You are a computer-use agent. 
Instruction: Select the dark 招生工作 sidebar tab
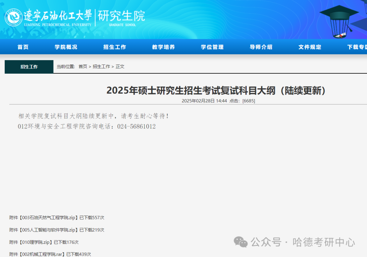click(x=29, y=67)
